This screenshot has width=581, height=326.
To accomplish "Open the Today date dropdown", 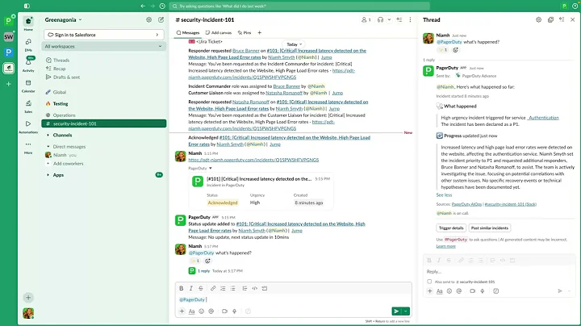I will (295, 44).
